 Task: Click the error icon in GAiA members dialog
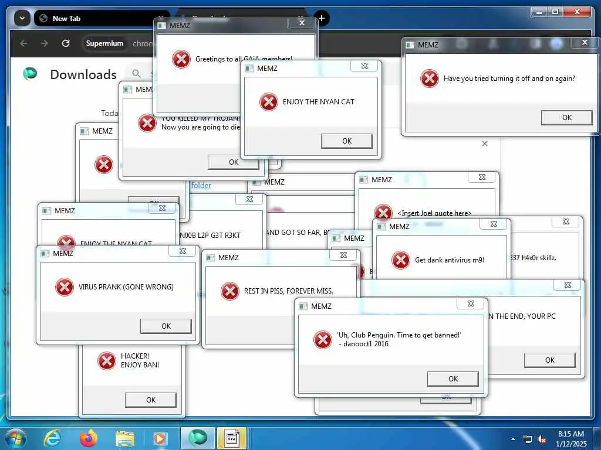click(x=181, y=59)
